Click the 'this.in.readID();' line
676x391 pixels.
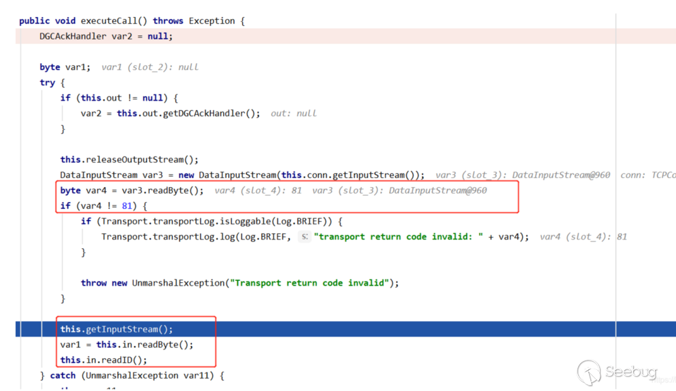103,360
